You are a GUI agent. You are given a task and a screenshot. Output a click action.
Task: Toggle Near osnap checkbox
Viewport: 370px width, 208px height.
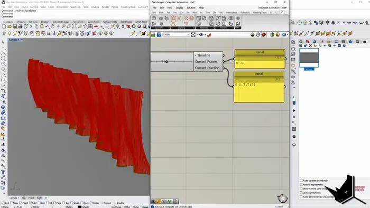12,203
